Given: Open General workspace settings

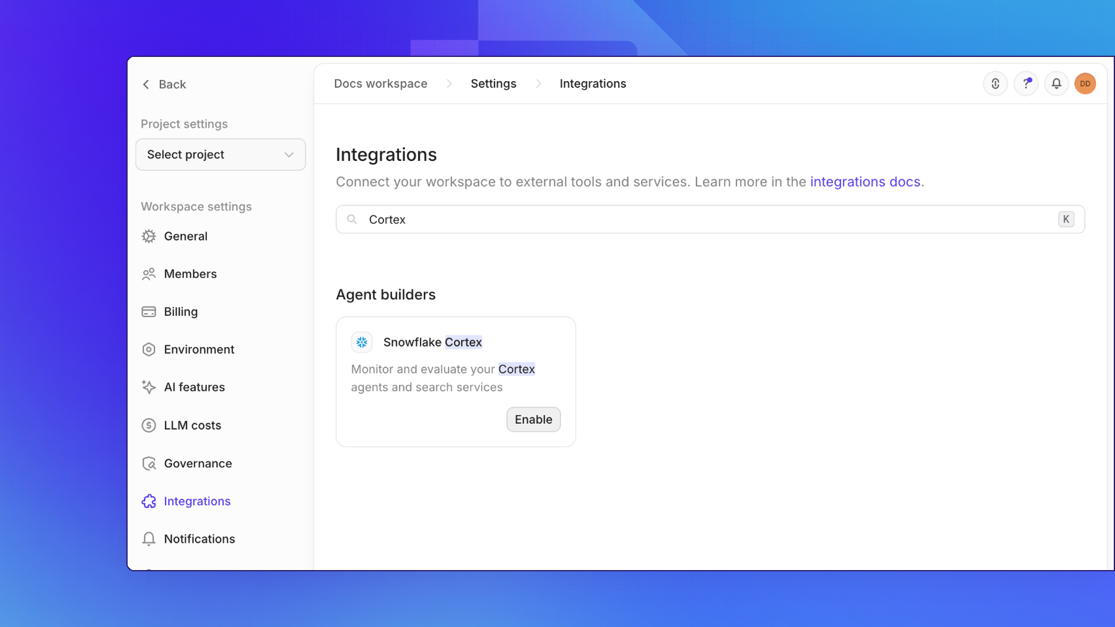Looking at the screenshot, I should pos(185,236).
